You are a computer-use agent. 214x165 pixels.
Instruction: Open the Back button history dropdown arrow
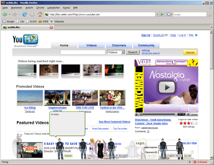point(10,14)
